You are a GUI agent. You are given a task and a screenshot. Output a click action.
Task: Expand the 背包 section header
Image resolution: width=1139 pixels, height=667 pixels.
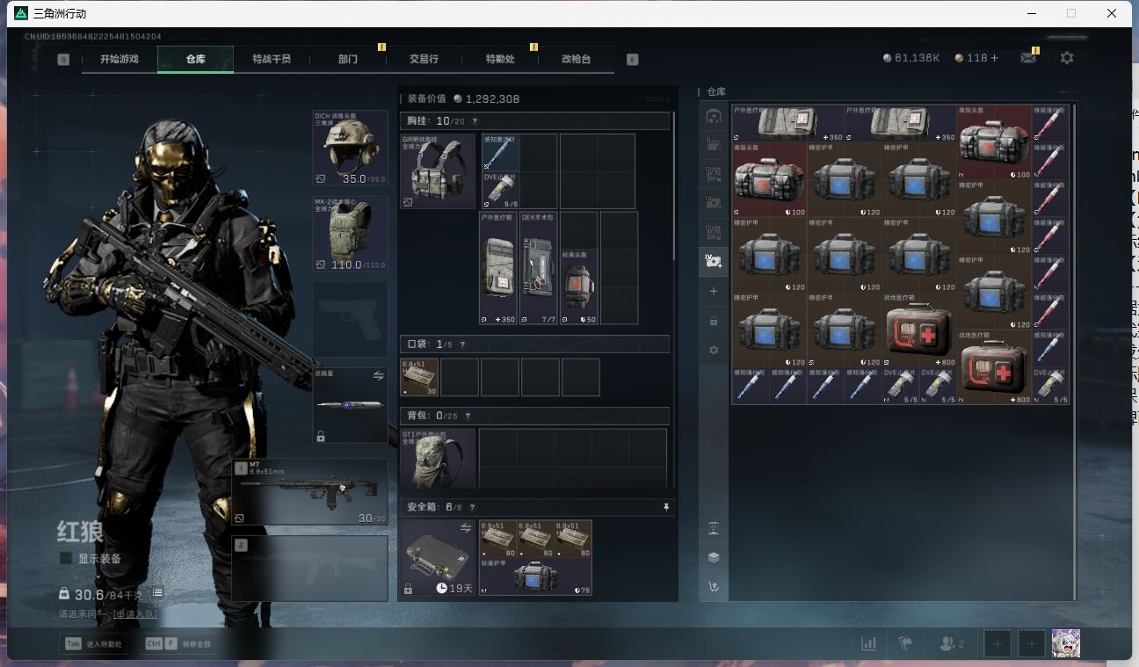click(x=534, y=416)
